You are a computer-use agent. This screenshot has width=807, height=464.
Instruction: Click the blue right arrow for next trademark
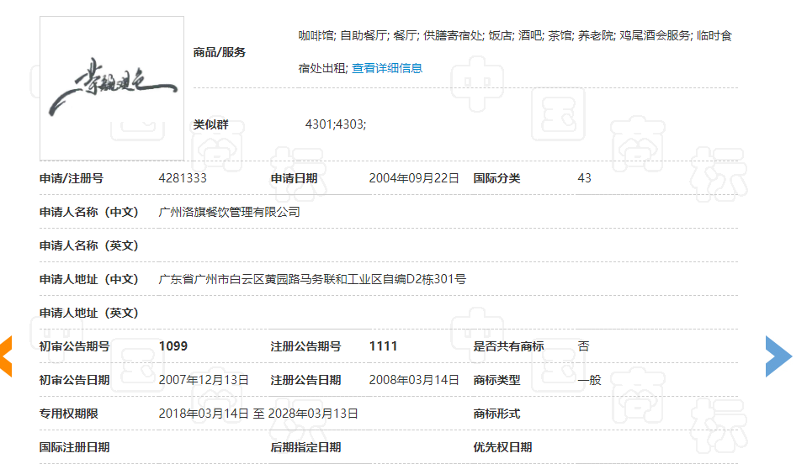778,356
